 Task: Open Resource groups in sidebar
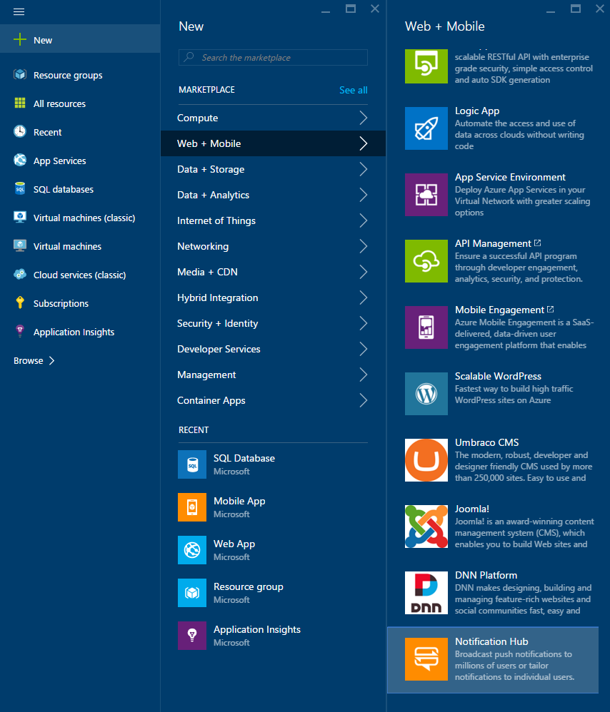[x=80, y=75]
